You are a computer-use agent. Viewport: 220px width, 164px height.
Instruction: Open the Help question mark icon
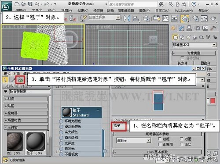click(194, 4)
